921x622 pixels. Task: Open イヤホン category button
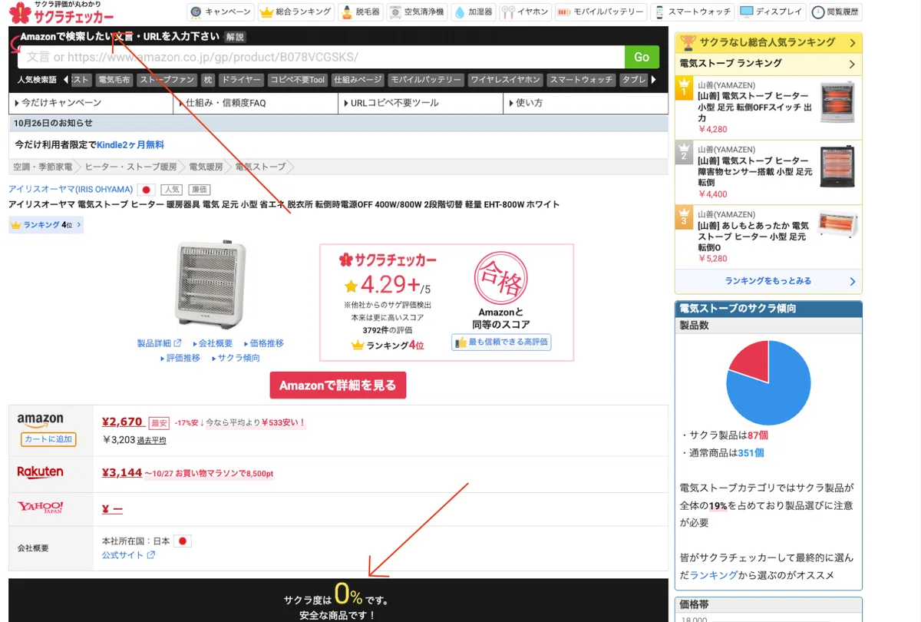pos(525,12)
